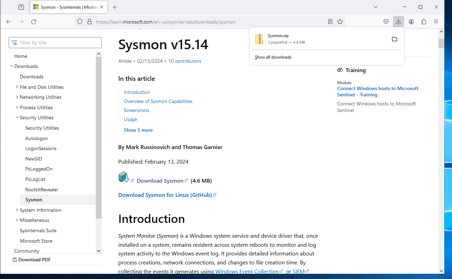The height and width of the screenshot is (279, 452).
Task: Click the address bar URL
Action: (165, 22)
